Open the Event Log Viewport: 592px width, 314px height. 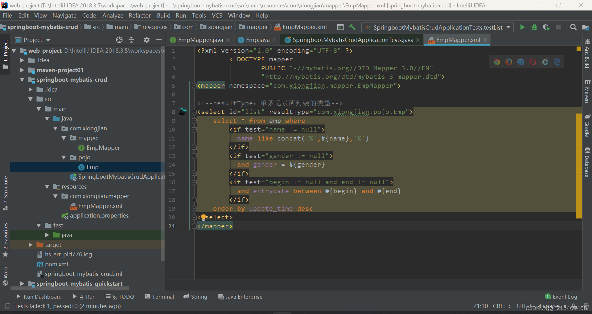(x=561, y=296)
